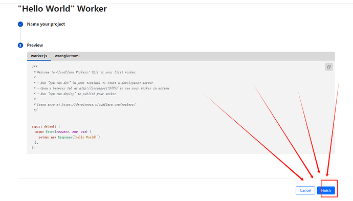Screen dimensions: 353x201
Task: Select the step 2 Preview circle icon
Action: [20, 45]
